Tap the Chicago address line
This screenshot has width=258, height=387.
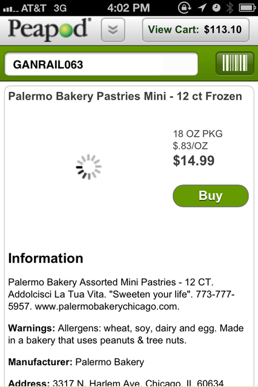point(116,383)
